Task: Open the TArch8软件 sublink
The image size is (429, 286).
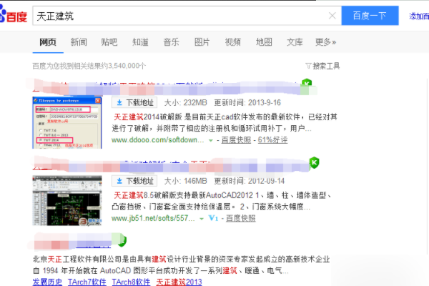Action: click(x=131, y=282)
